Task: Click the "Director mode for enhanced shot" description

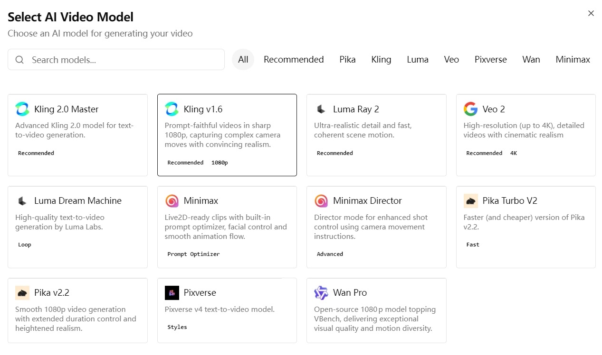Action: (371, 227)
